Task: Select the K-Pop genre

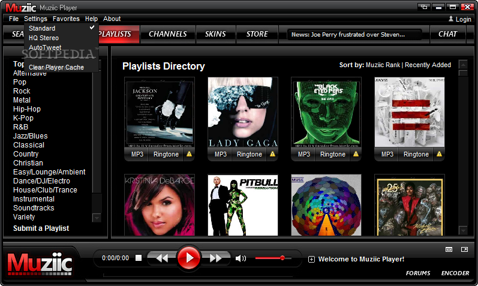Action: coord(23,118)
